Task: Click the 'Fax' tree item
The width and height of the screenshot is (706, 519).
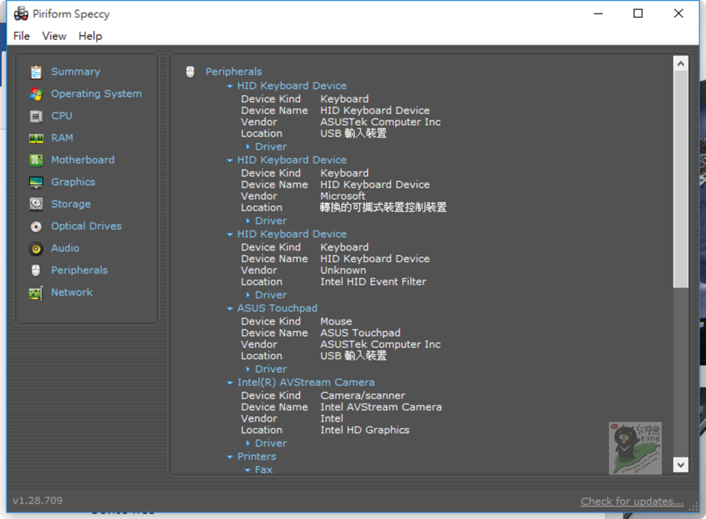Action: 263,469
